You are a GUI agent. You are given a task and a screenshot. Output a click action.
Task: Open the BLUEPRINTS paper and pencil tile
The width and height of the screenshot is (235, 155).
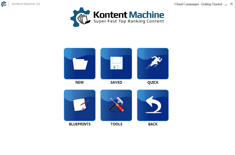80,105
